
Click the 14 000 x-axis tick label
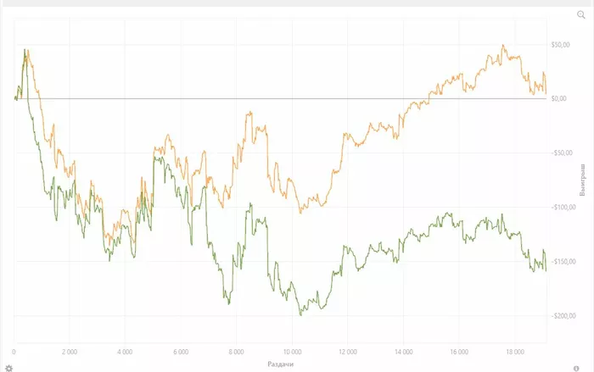403,351
